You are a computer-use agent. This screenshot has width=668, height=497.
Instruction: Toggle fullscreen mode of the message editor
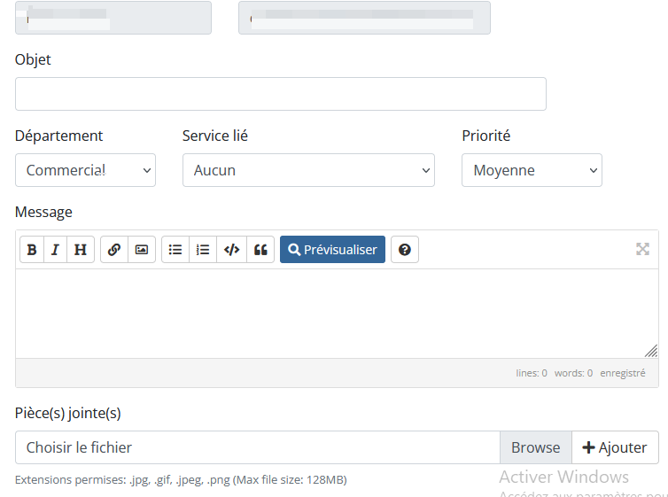pyautogui.click(x=642, y=249)
